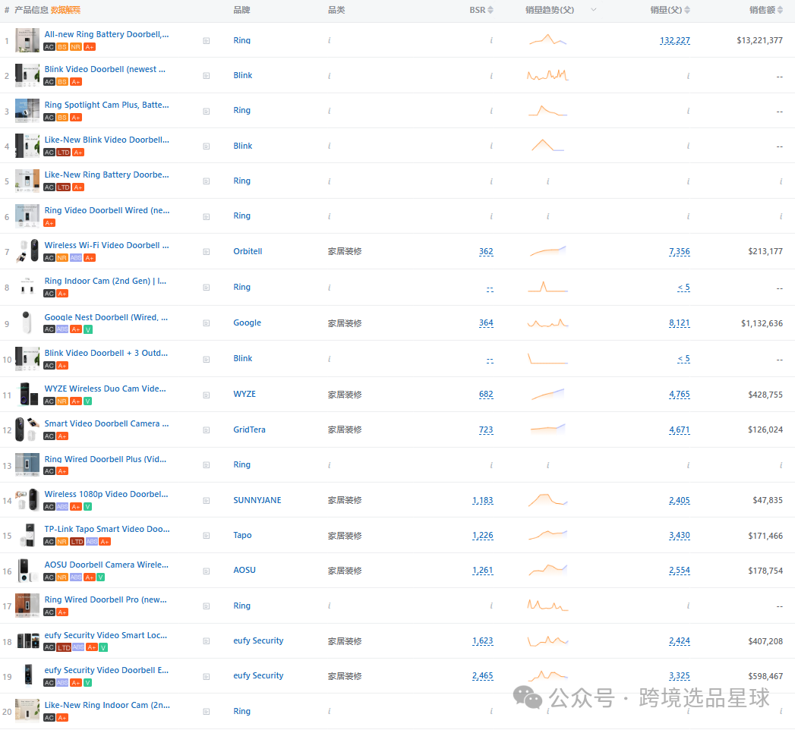Click the Google brand link
Image resolution: width=795 pixels, height=730 pixels.
click(x=247, y=323)
